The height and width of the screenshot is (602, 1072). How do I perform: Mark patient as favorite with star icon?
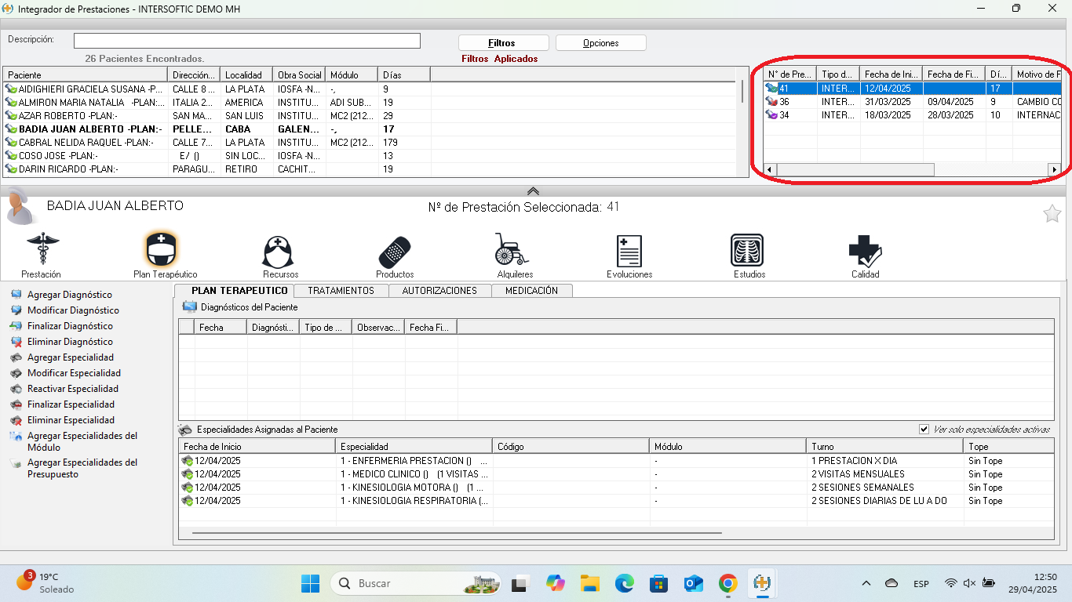tap(1052, 213)
